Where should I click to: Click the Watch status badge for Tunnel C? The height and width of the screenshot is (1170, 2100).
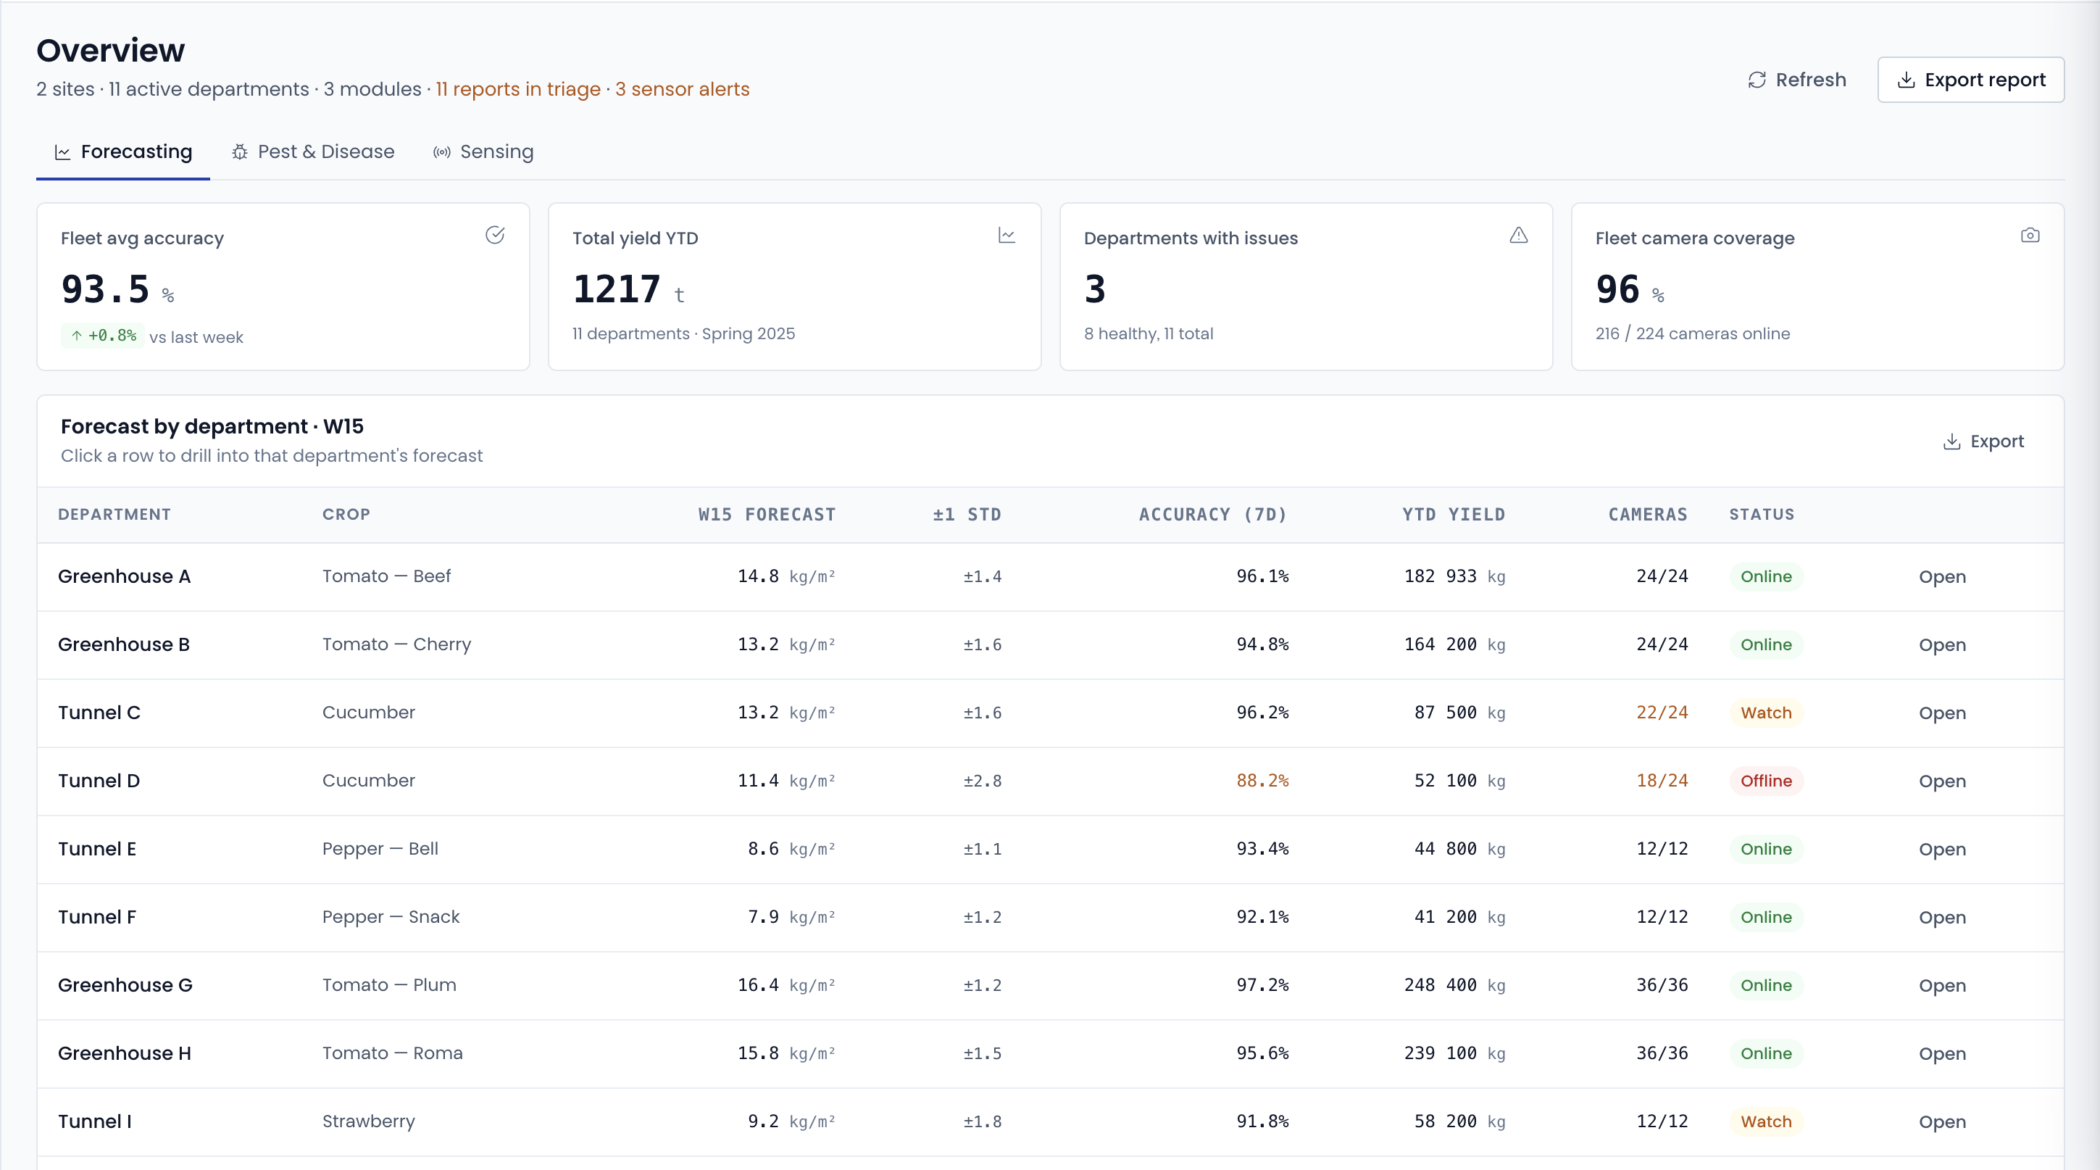pyautogui.click(x=1766, y=713)
